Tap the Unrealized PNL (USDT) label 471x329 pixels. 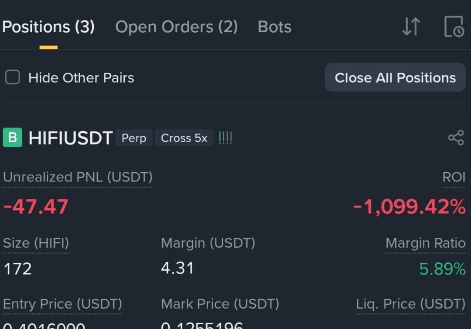pyautogui.click(x=78, y=177)
